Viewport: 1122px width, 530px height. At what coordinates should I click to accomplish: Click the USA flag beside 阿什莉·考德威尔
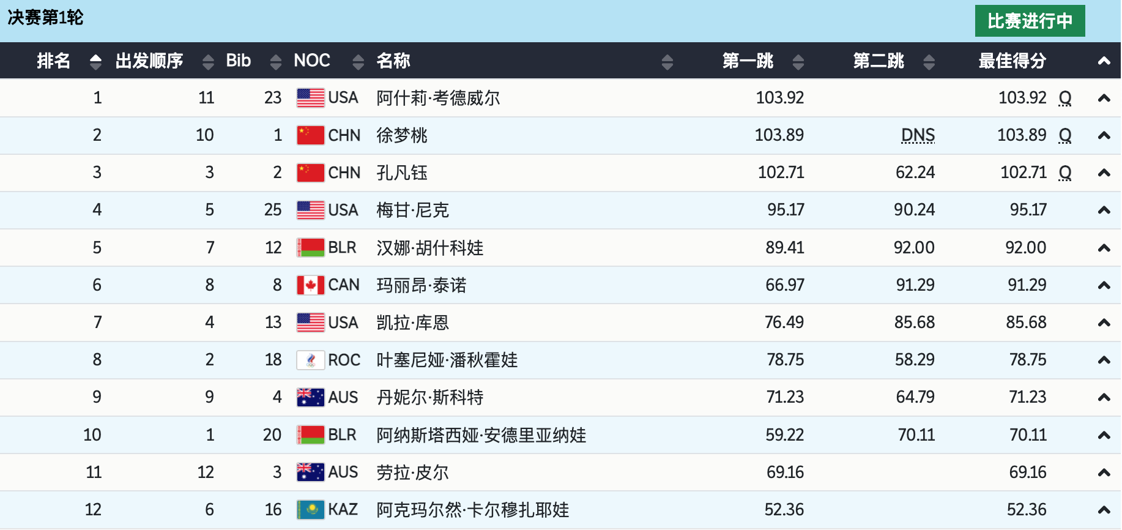310,98
